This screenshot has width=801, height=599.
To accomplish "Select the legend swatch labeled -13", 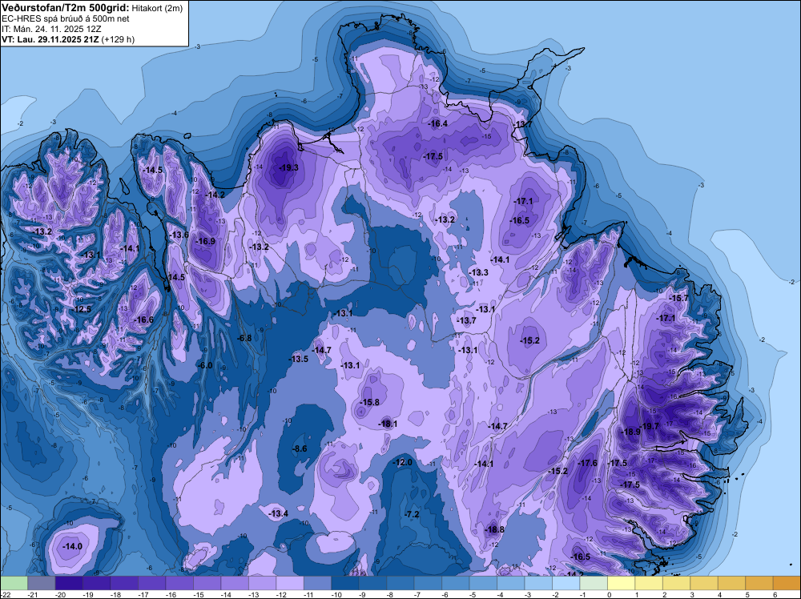I will (262, 583).
